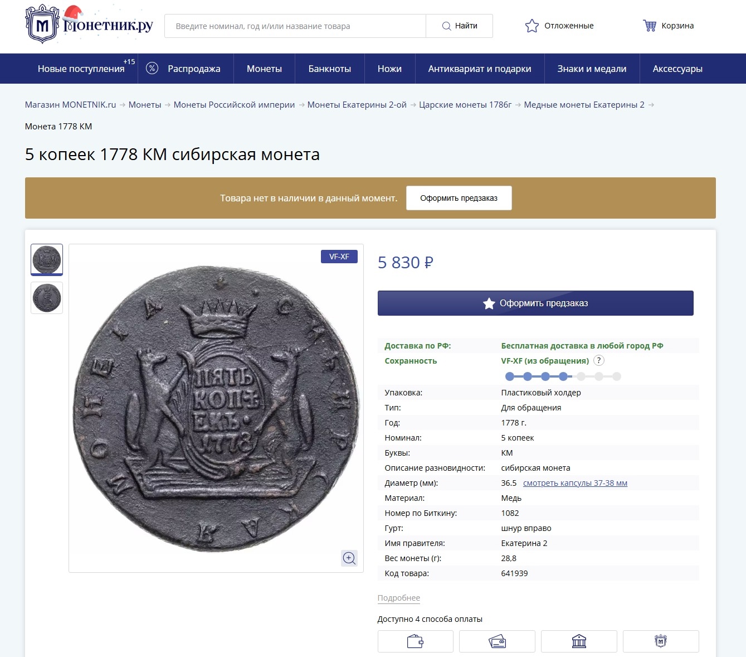Select the bank building payment icon
This screenshot has width=746, height=657.
(x=579, y=641)
